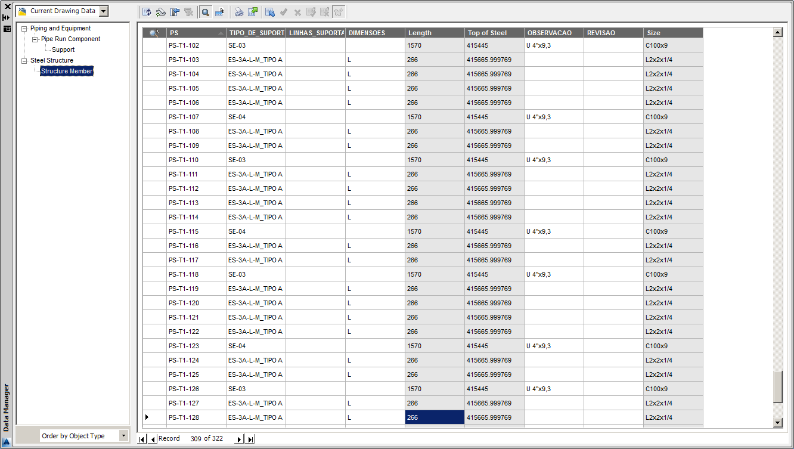794x449 pixels.
Task: Click the vertical scrollbar thumb
Action: tap(777, 388)
